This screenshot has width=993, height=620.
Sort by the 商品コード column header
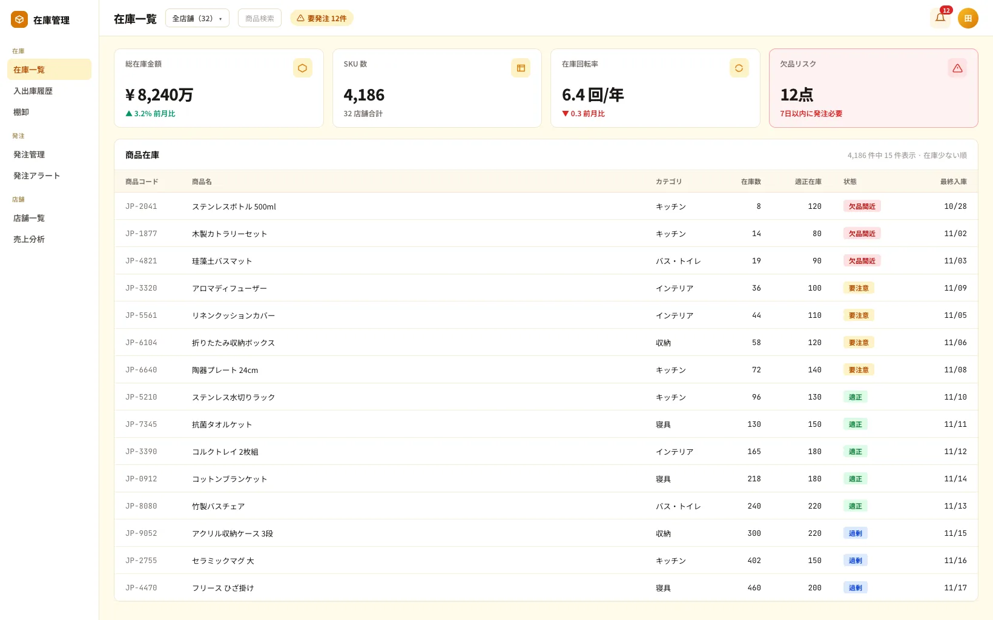click(142, 182)
